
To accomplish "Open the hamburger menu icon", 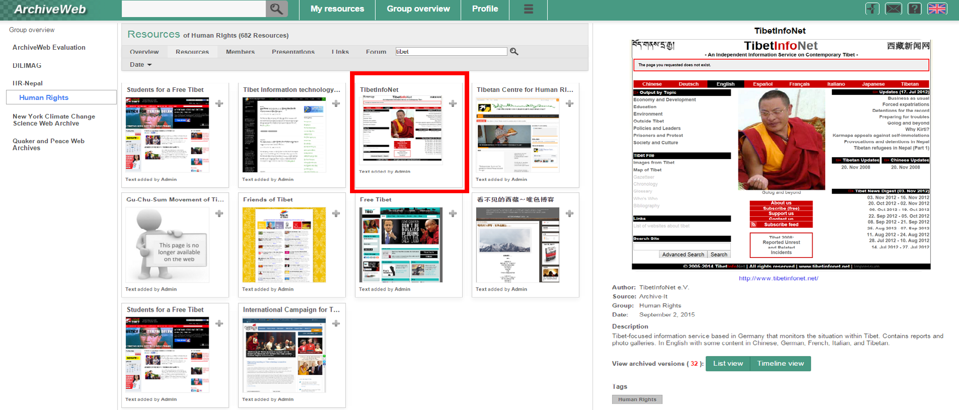I will [528, 9].
